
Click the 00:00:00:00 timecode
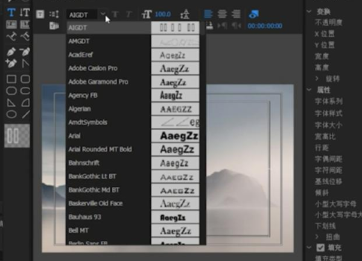pyautogui.click(x=265, y=25)
